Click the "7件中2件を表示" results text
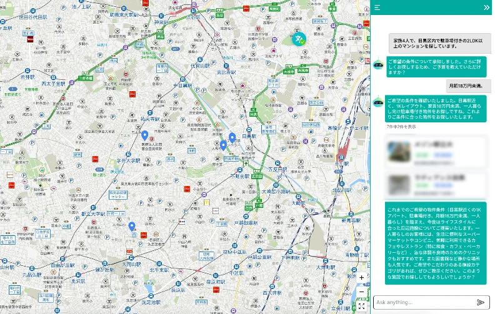 [401, 127]
